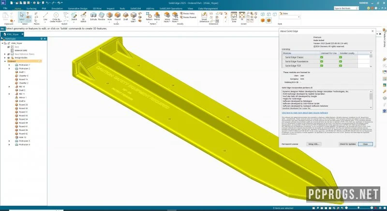
Task: Open the 3D Print tab
Action: tap(97, 8)
